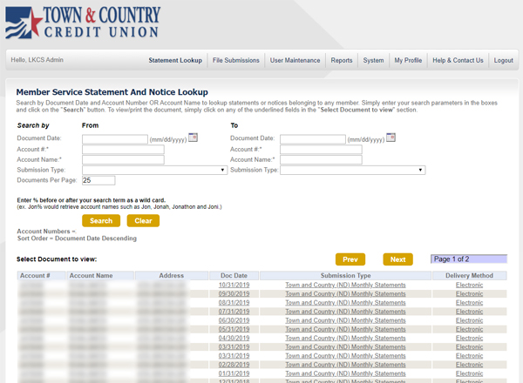The width and height of the screenshot is (523, 383).
Task: Click the Account # column header
Action: [x=41, y=275]
